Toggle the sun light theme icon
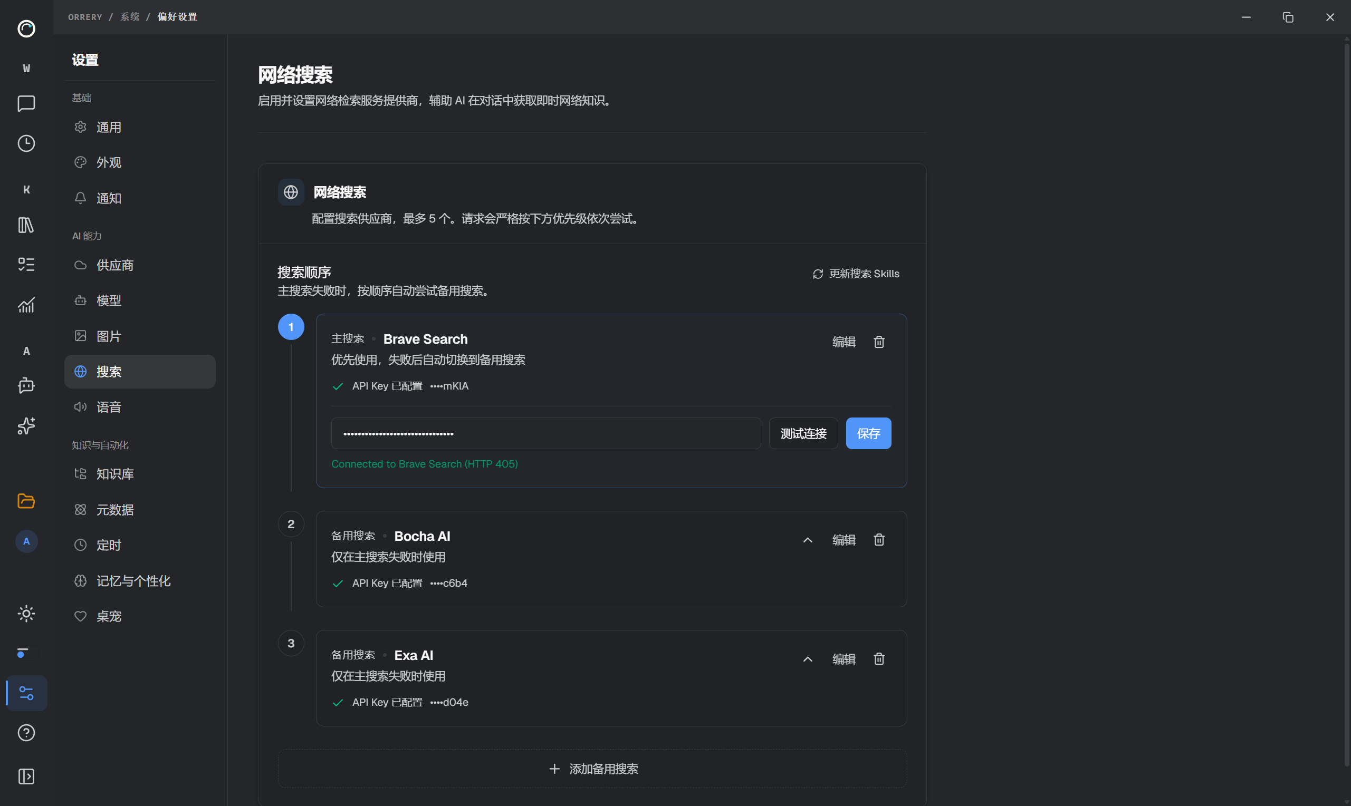The height and width of the screenshot is (806, 1351). (26, 614)
